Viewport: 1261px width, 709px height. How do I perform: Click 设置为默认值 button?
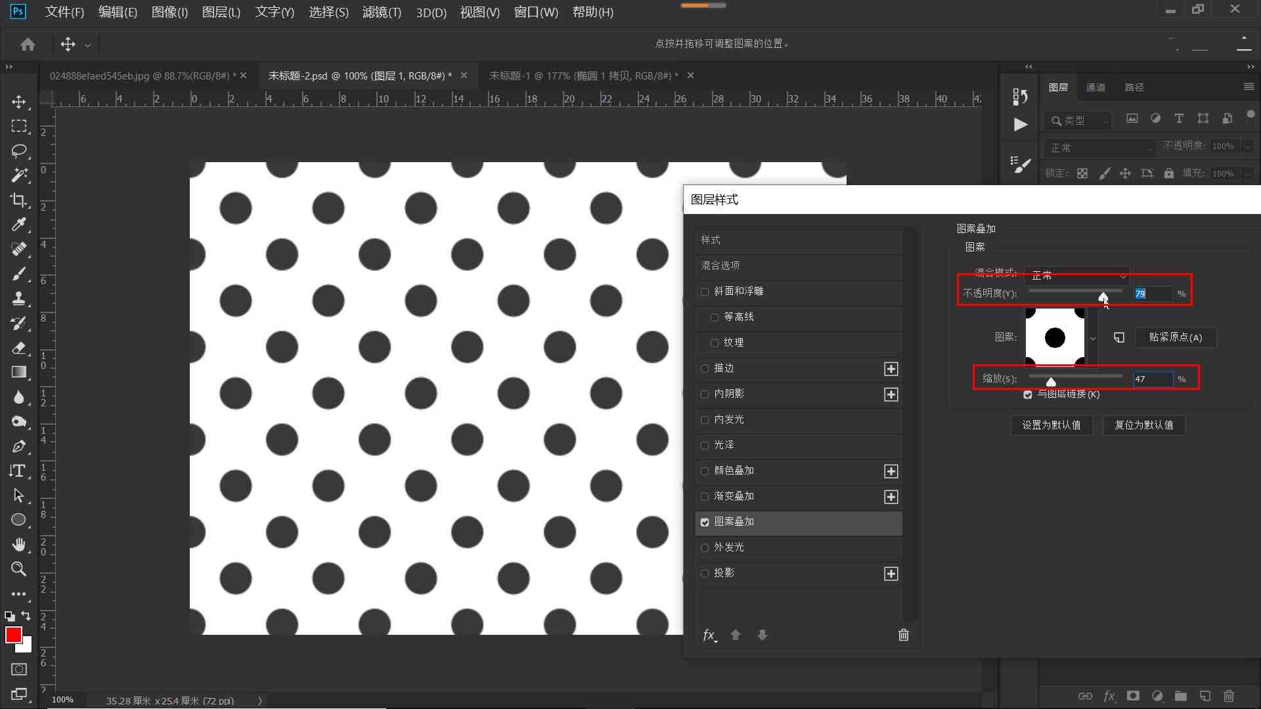tap(1051, 425)
